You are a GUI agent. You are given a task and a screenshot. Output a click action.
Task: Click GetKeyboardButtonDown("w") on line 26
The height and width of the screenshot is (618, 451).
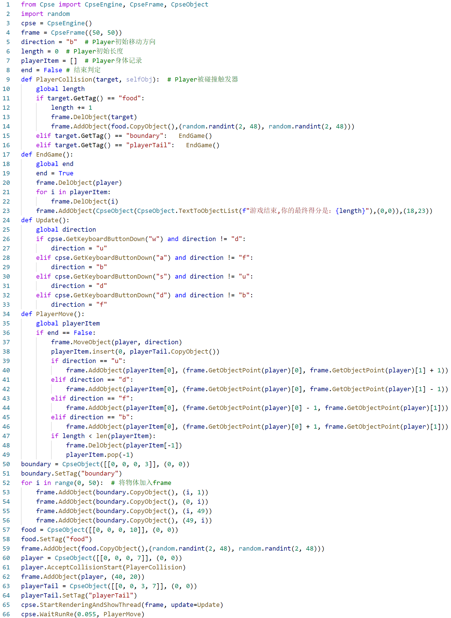115,239
